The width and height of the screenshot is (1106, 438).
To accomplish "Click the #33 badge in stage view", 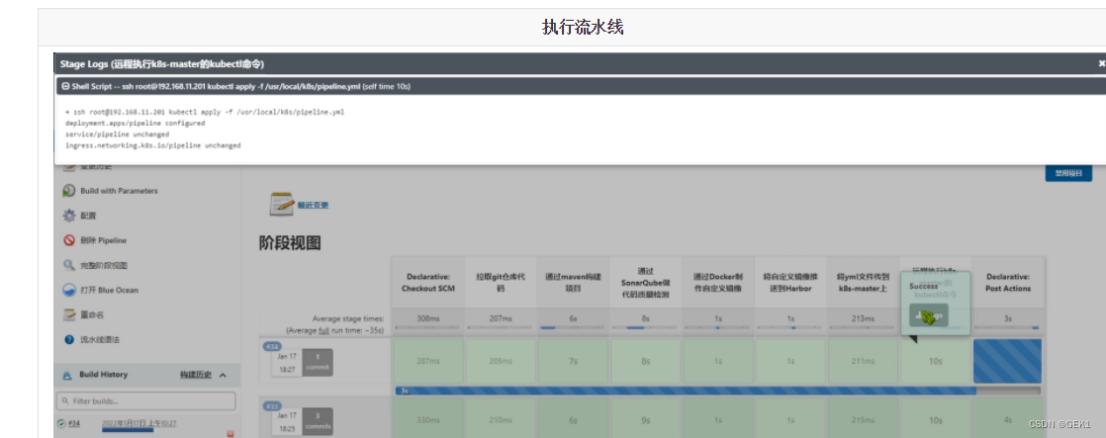I will point(272,406).
